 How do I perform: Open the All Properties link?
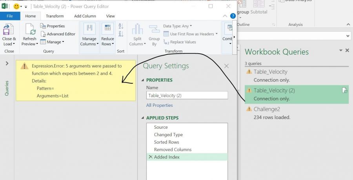159,105
